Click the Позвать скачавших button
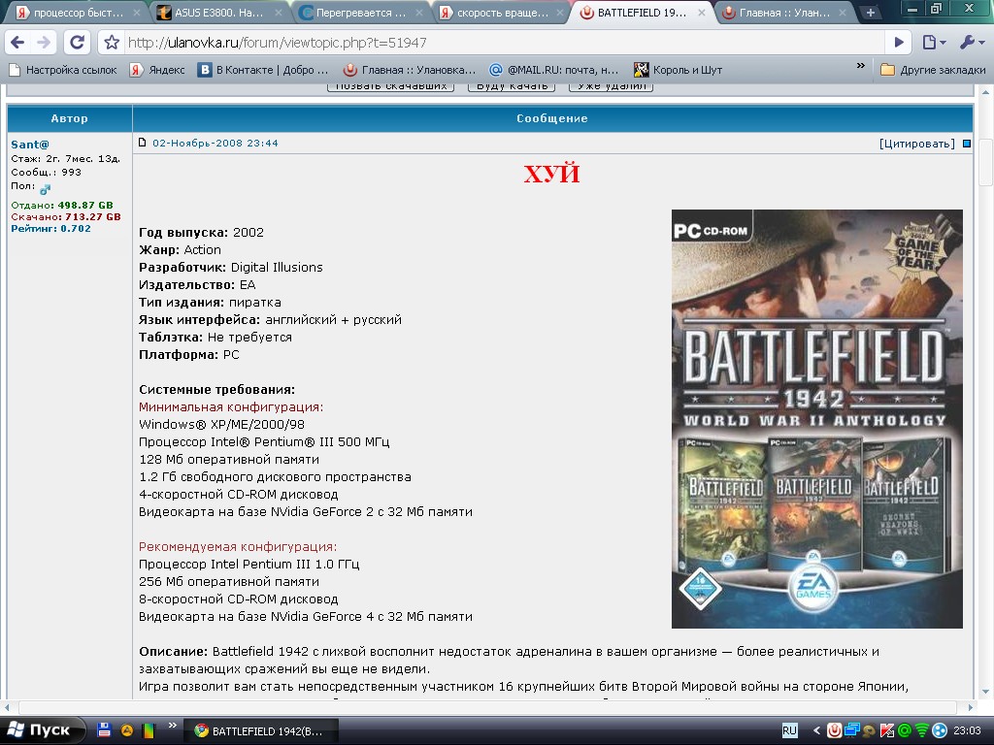The image size is (994, 745). pyautogui.click(x=390, y=86)
